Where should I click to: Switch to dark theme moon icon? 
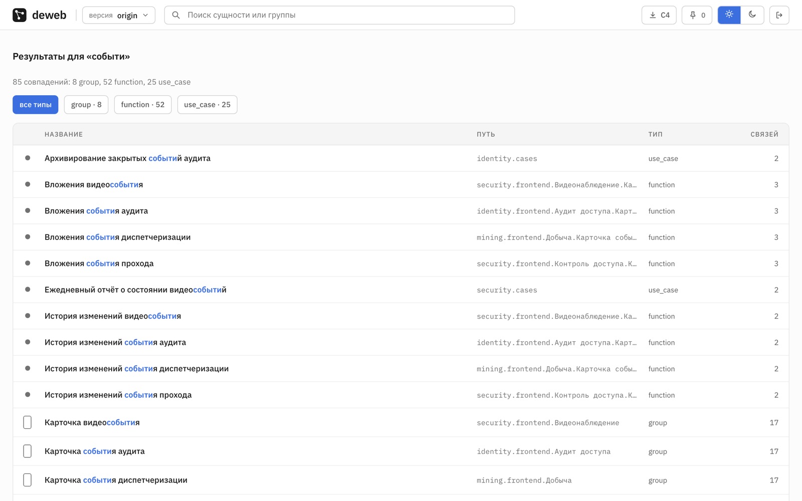click(x=752, y=15)
